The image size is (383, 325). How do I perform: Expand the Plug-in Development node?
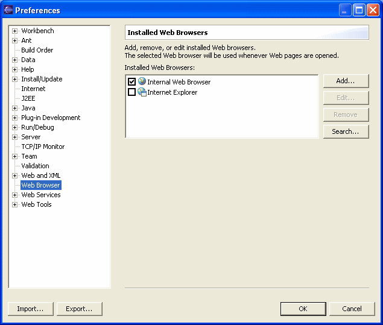[14, 118]
